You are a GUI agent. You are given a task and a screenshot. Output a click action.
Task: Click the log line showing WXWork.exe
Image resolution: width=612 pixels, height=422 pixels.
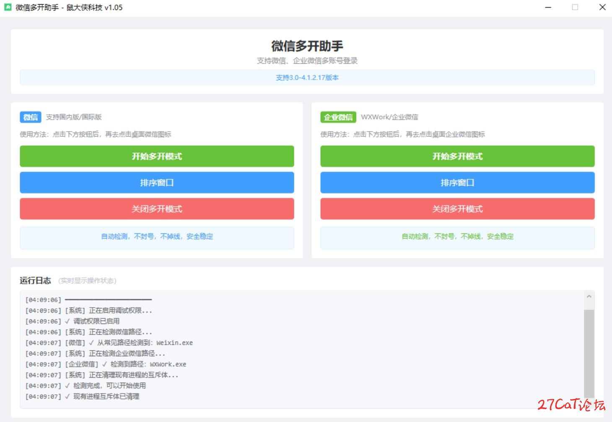[106, 364]
